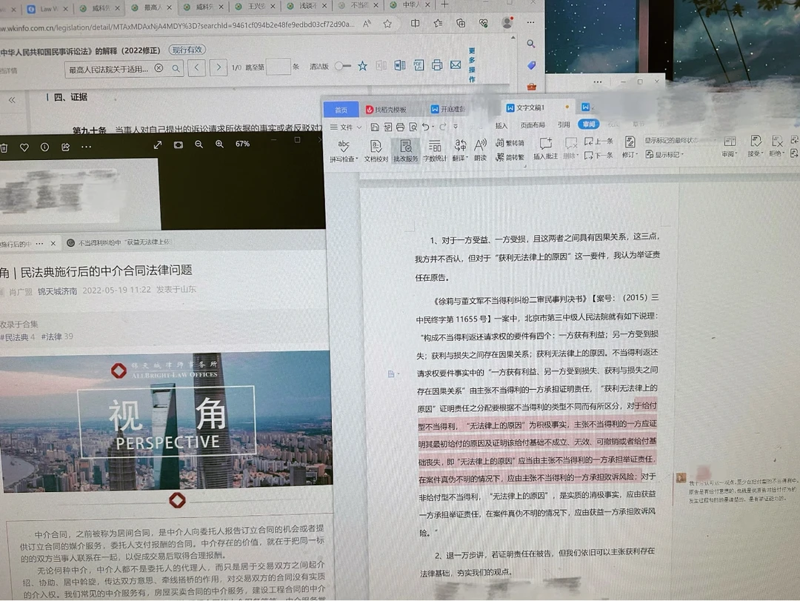The image size is (800, 601).
Task: Click the 更多操作 more actions link
Action: pyautogui.click(x=472, y=65)
